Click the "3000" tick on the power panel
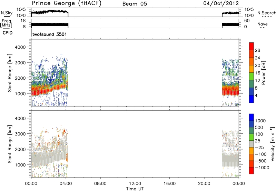Viewport: 276px width, 191px height. (x=20, y=63)
